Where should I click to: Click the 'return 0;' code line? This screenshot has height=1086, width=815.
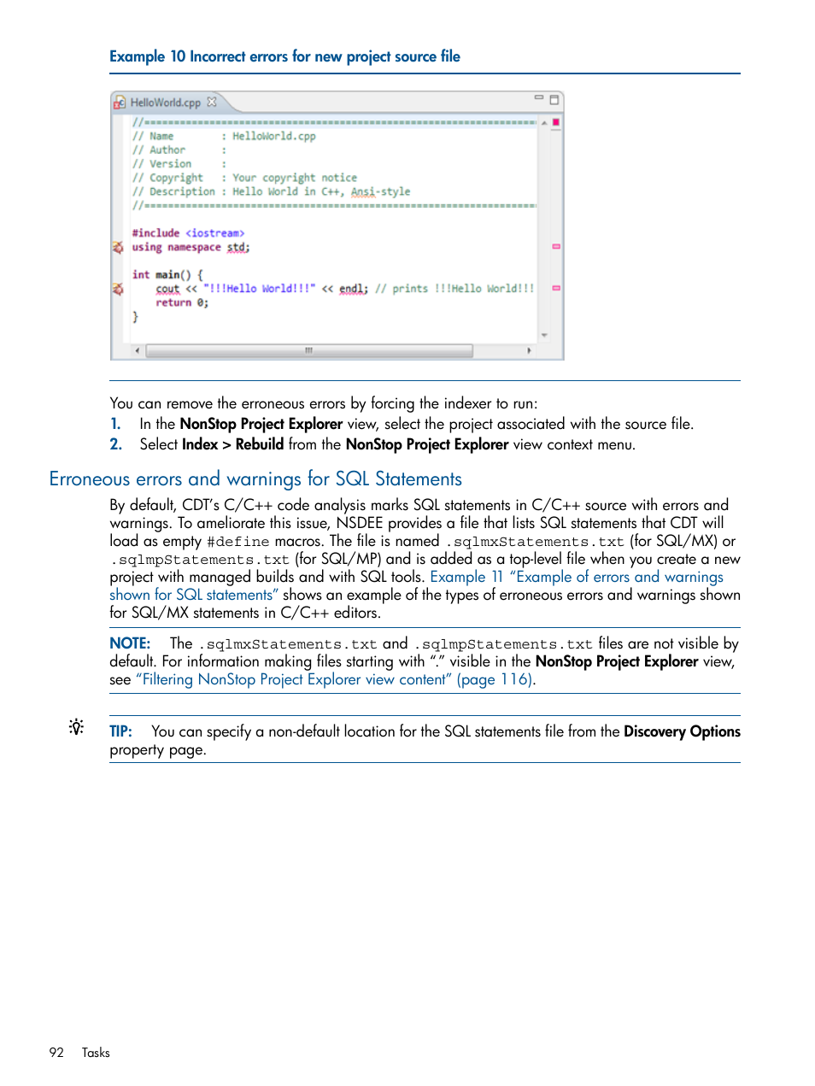coord(182,302)
